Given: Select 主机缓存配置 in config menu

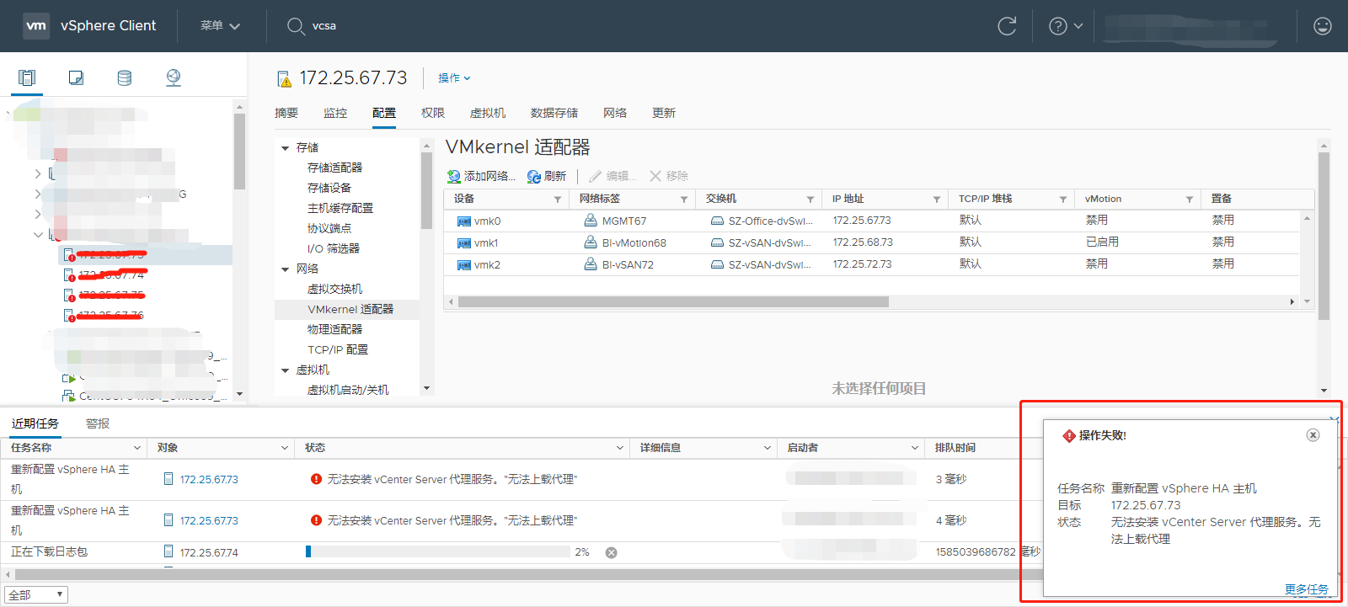Looking at the screenshot, I should (x=340, y=208).
